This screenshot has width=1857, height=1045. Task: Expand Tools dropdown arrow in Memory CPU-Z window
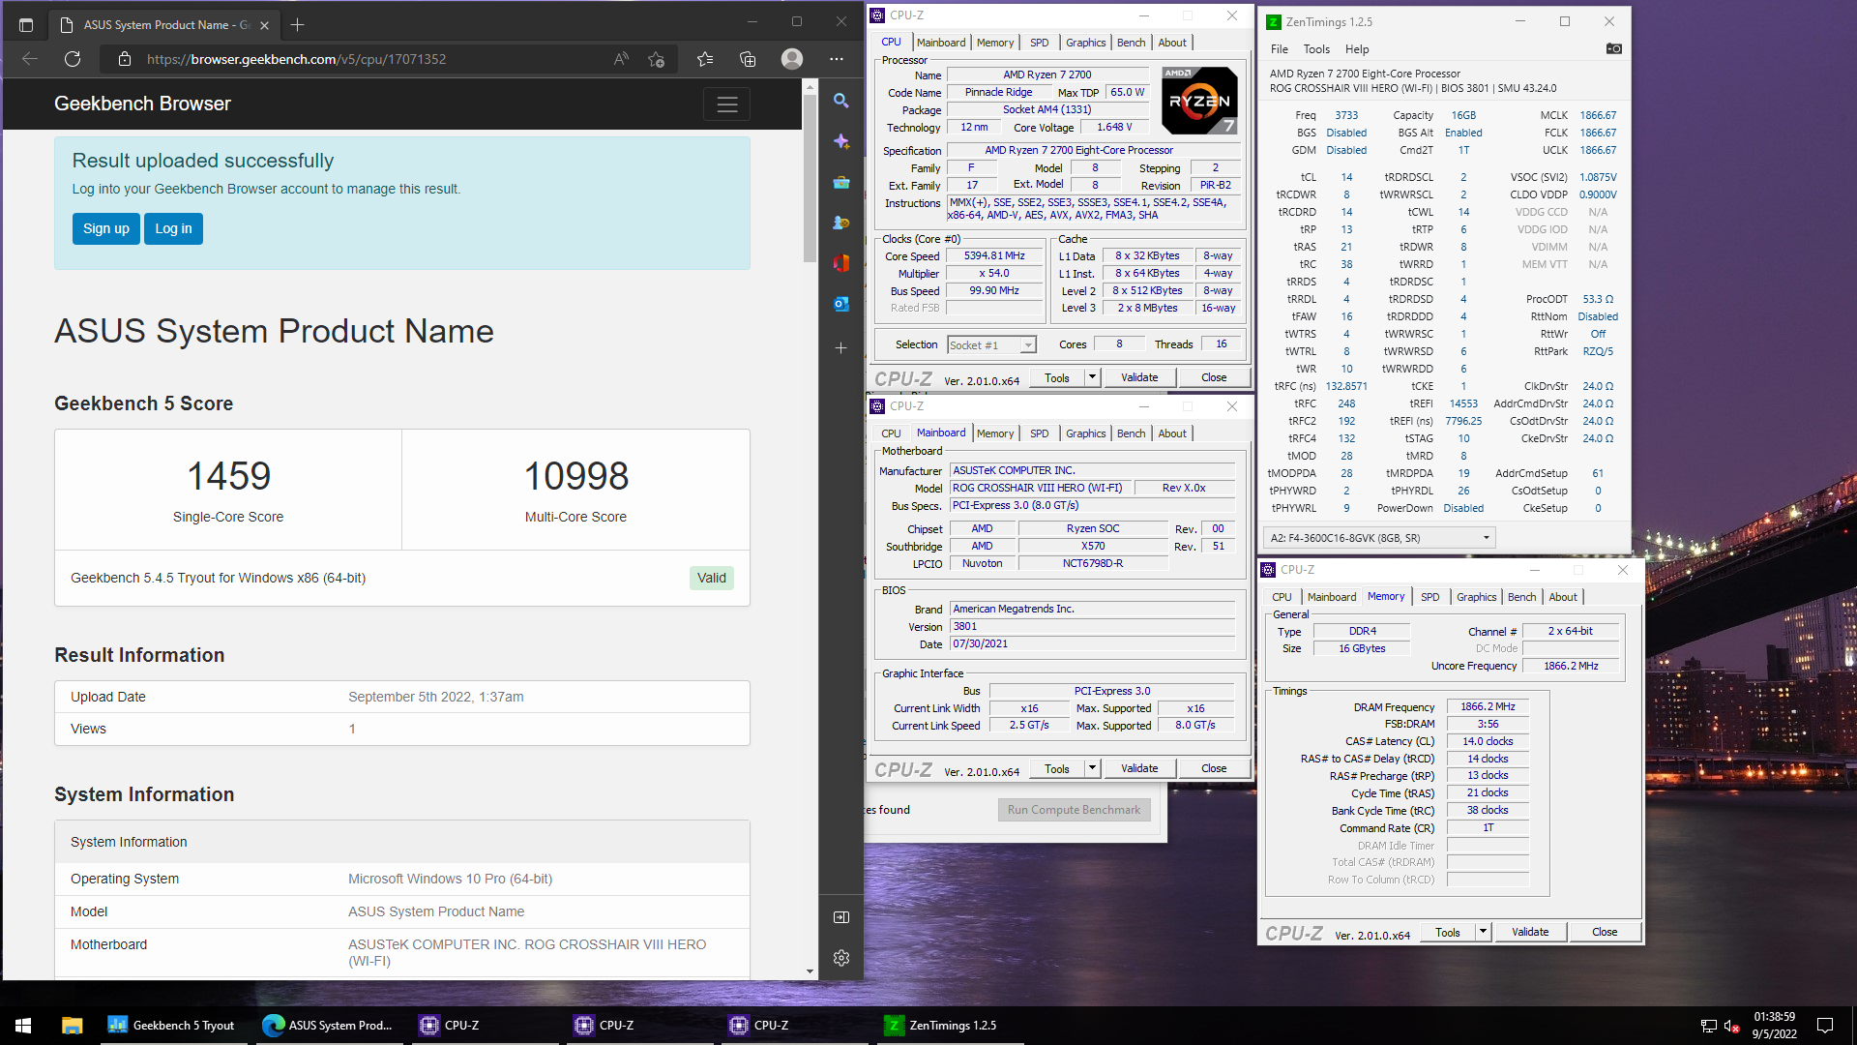pyautogui.click(x=1483, y=932)
